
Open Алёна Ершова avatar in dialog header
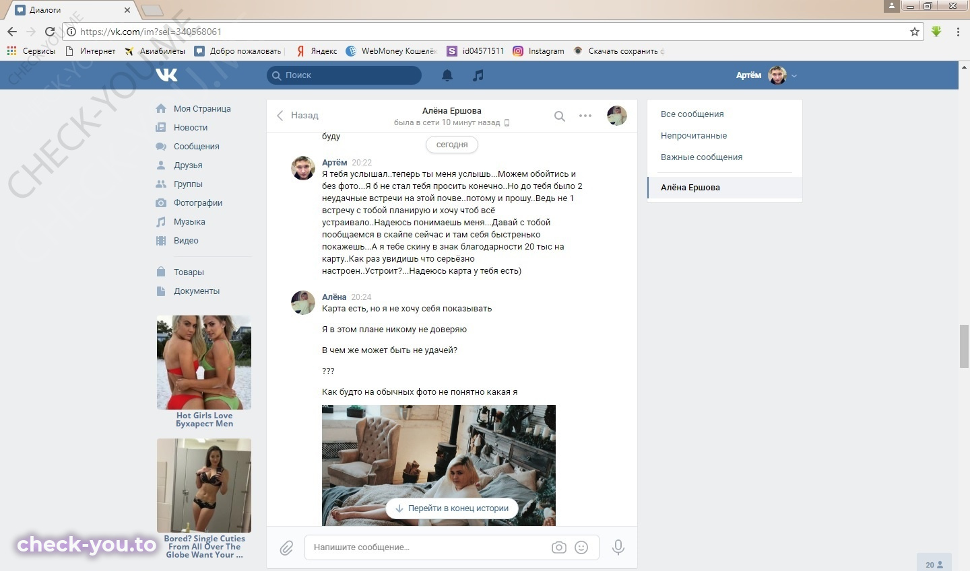click(x=617, y=116)
